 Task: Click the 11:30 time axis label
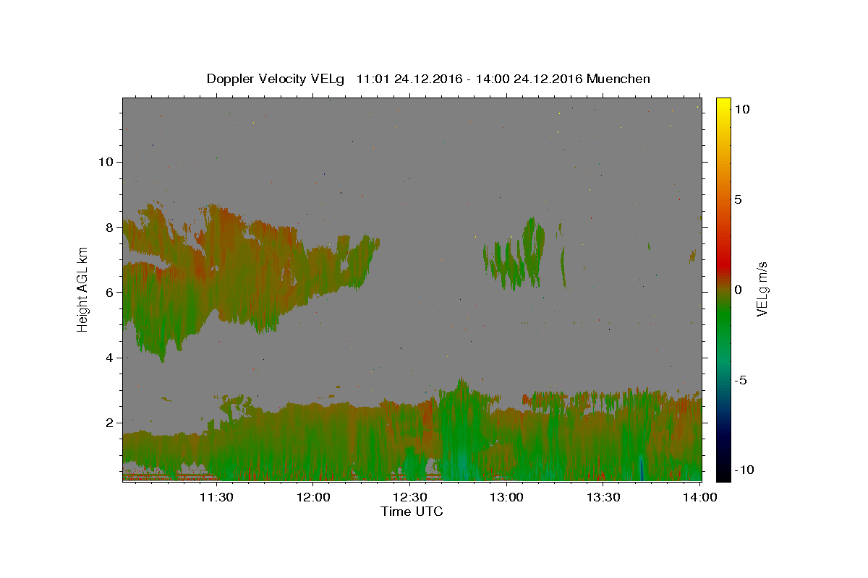pos(216,497)
